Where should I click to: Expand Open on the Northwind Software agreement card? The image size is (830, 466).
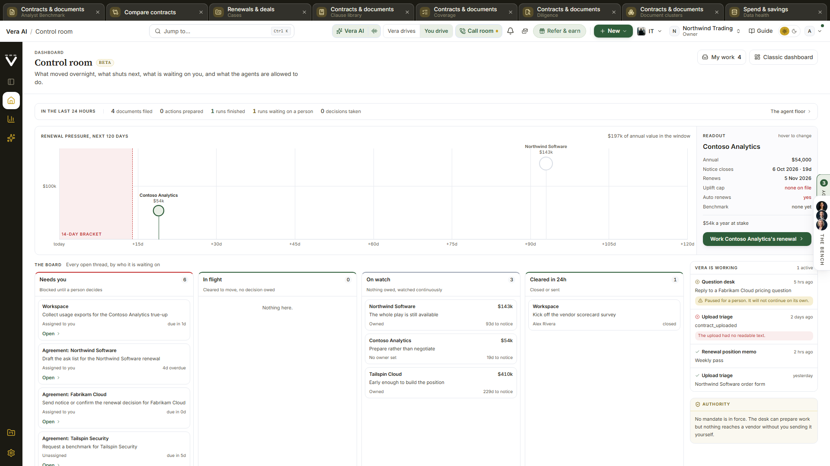point(51,378)
